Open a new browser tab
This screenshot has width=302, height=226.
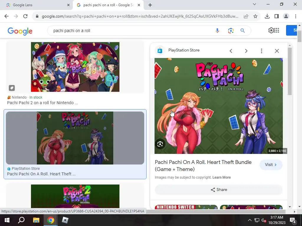[150, 5]
